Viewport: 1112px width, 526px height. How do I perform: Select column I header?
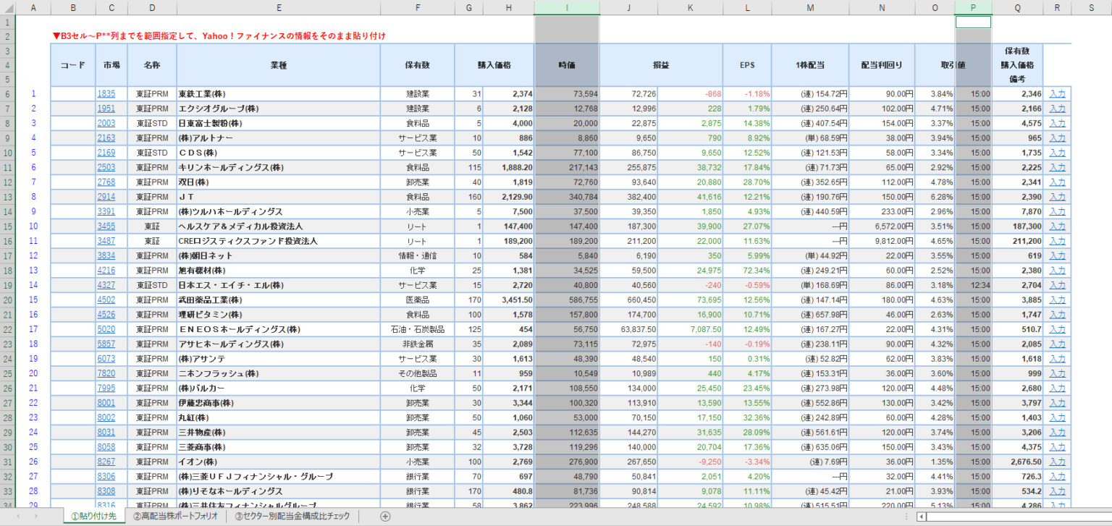pos(566,7)
